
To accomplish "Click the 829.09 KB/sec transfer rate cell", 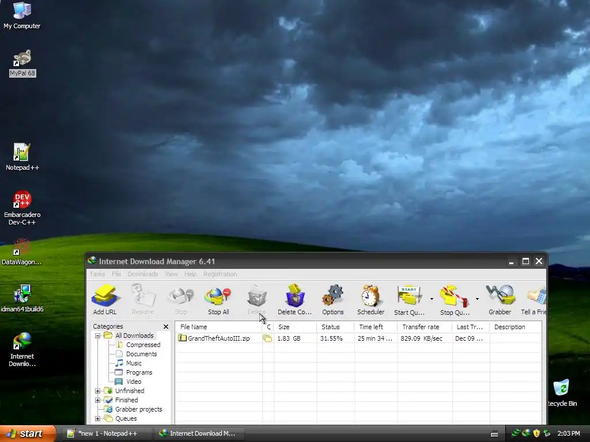I will [x=421, y=338].
